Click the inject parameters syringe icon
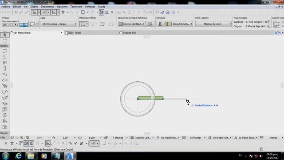The width and height of the screenshot is (284, 160). [27, 12]
